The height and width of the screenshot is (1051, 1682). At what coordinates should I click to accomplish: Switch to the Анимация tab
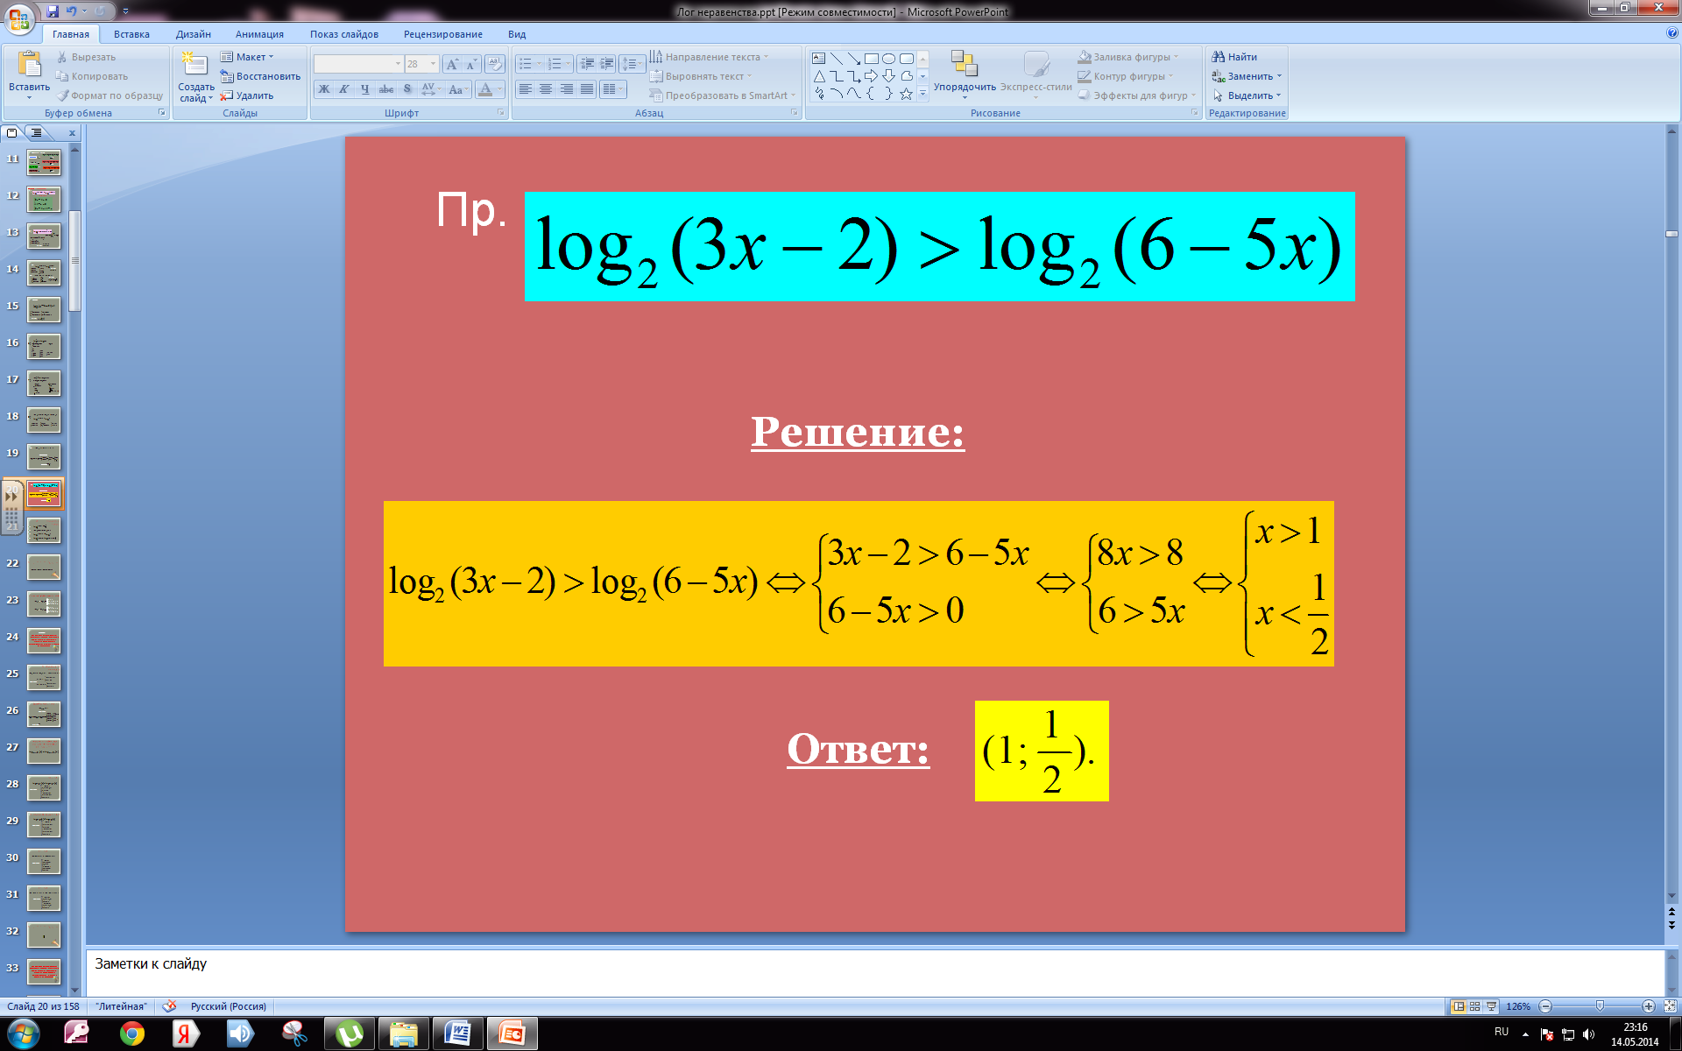coord(259,34)
